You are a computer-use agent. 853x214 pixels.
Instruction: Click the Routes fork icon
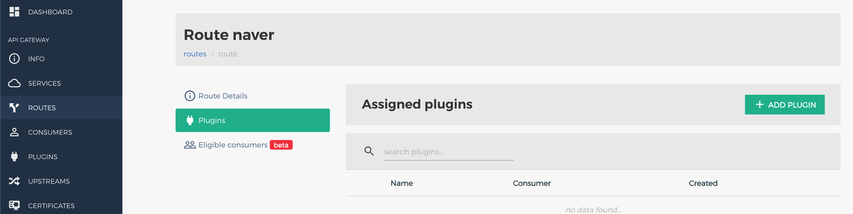[x=14, y=108]
